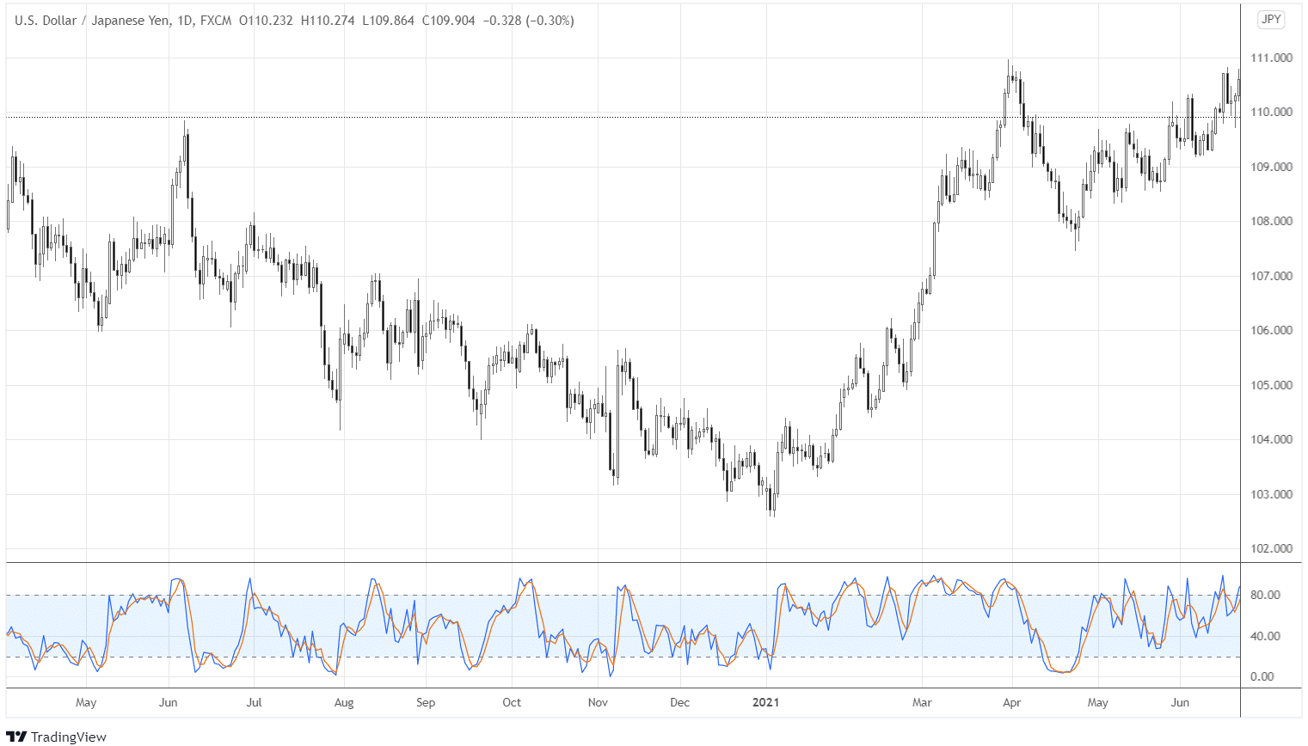The width and height of the screenshot is (1308, 746).
Task: Click the 111.000 price axis label
Action: 1271,58
